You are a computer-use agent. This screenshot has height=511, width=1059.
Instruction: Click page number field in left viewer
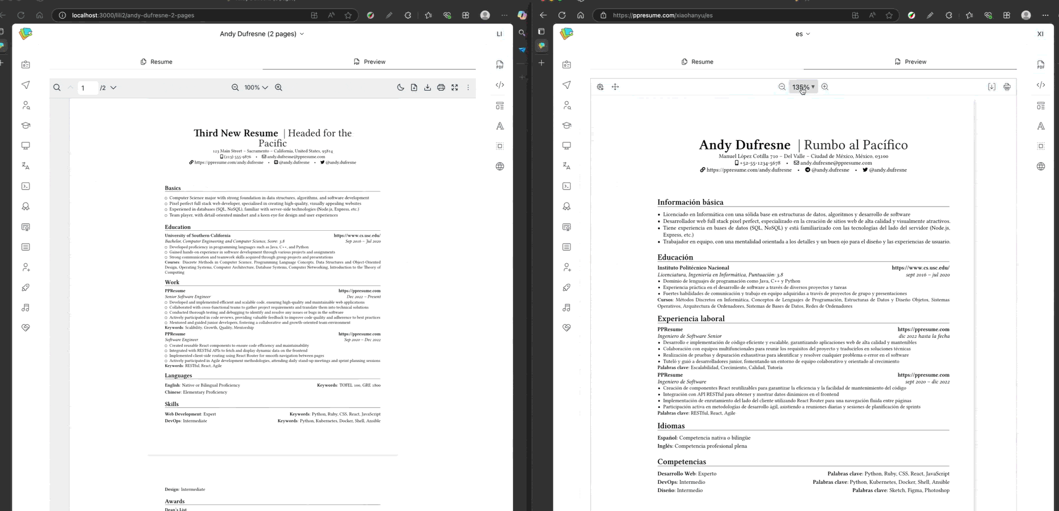tap(88, 88)
